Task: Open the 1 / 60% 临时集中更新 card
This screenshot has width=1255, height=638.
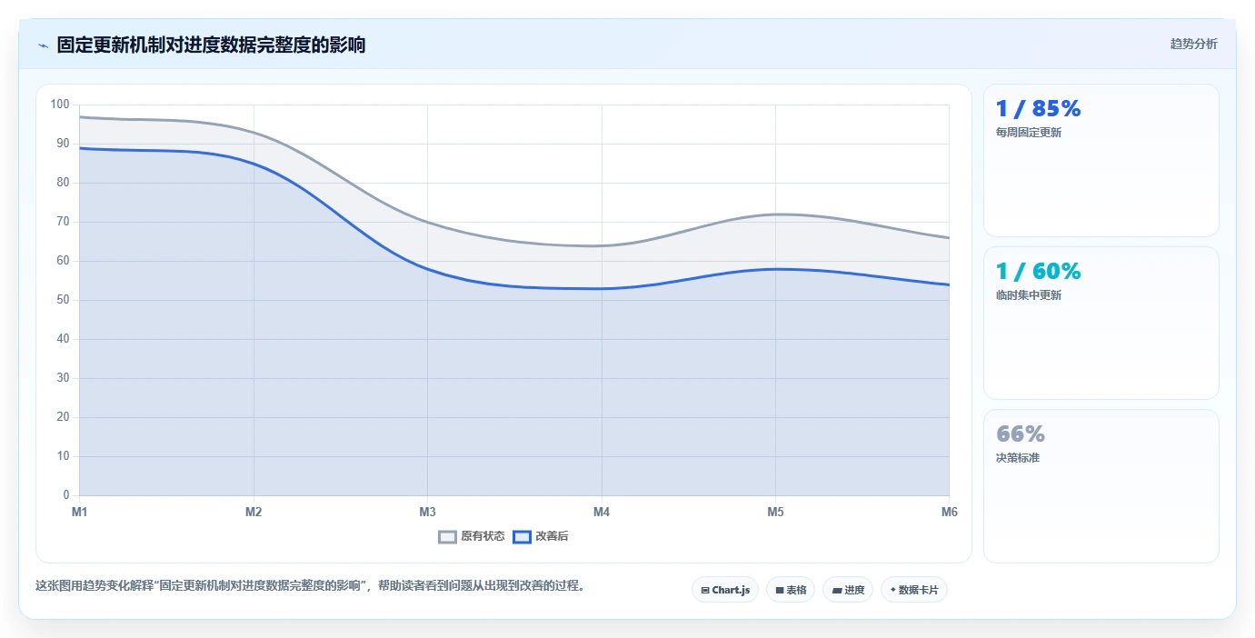Action: click(1101, 323)
